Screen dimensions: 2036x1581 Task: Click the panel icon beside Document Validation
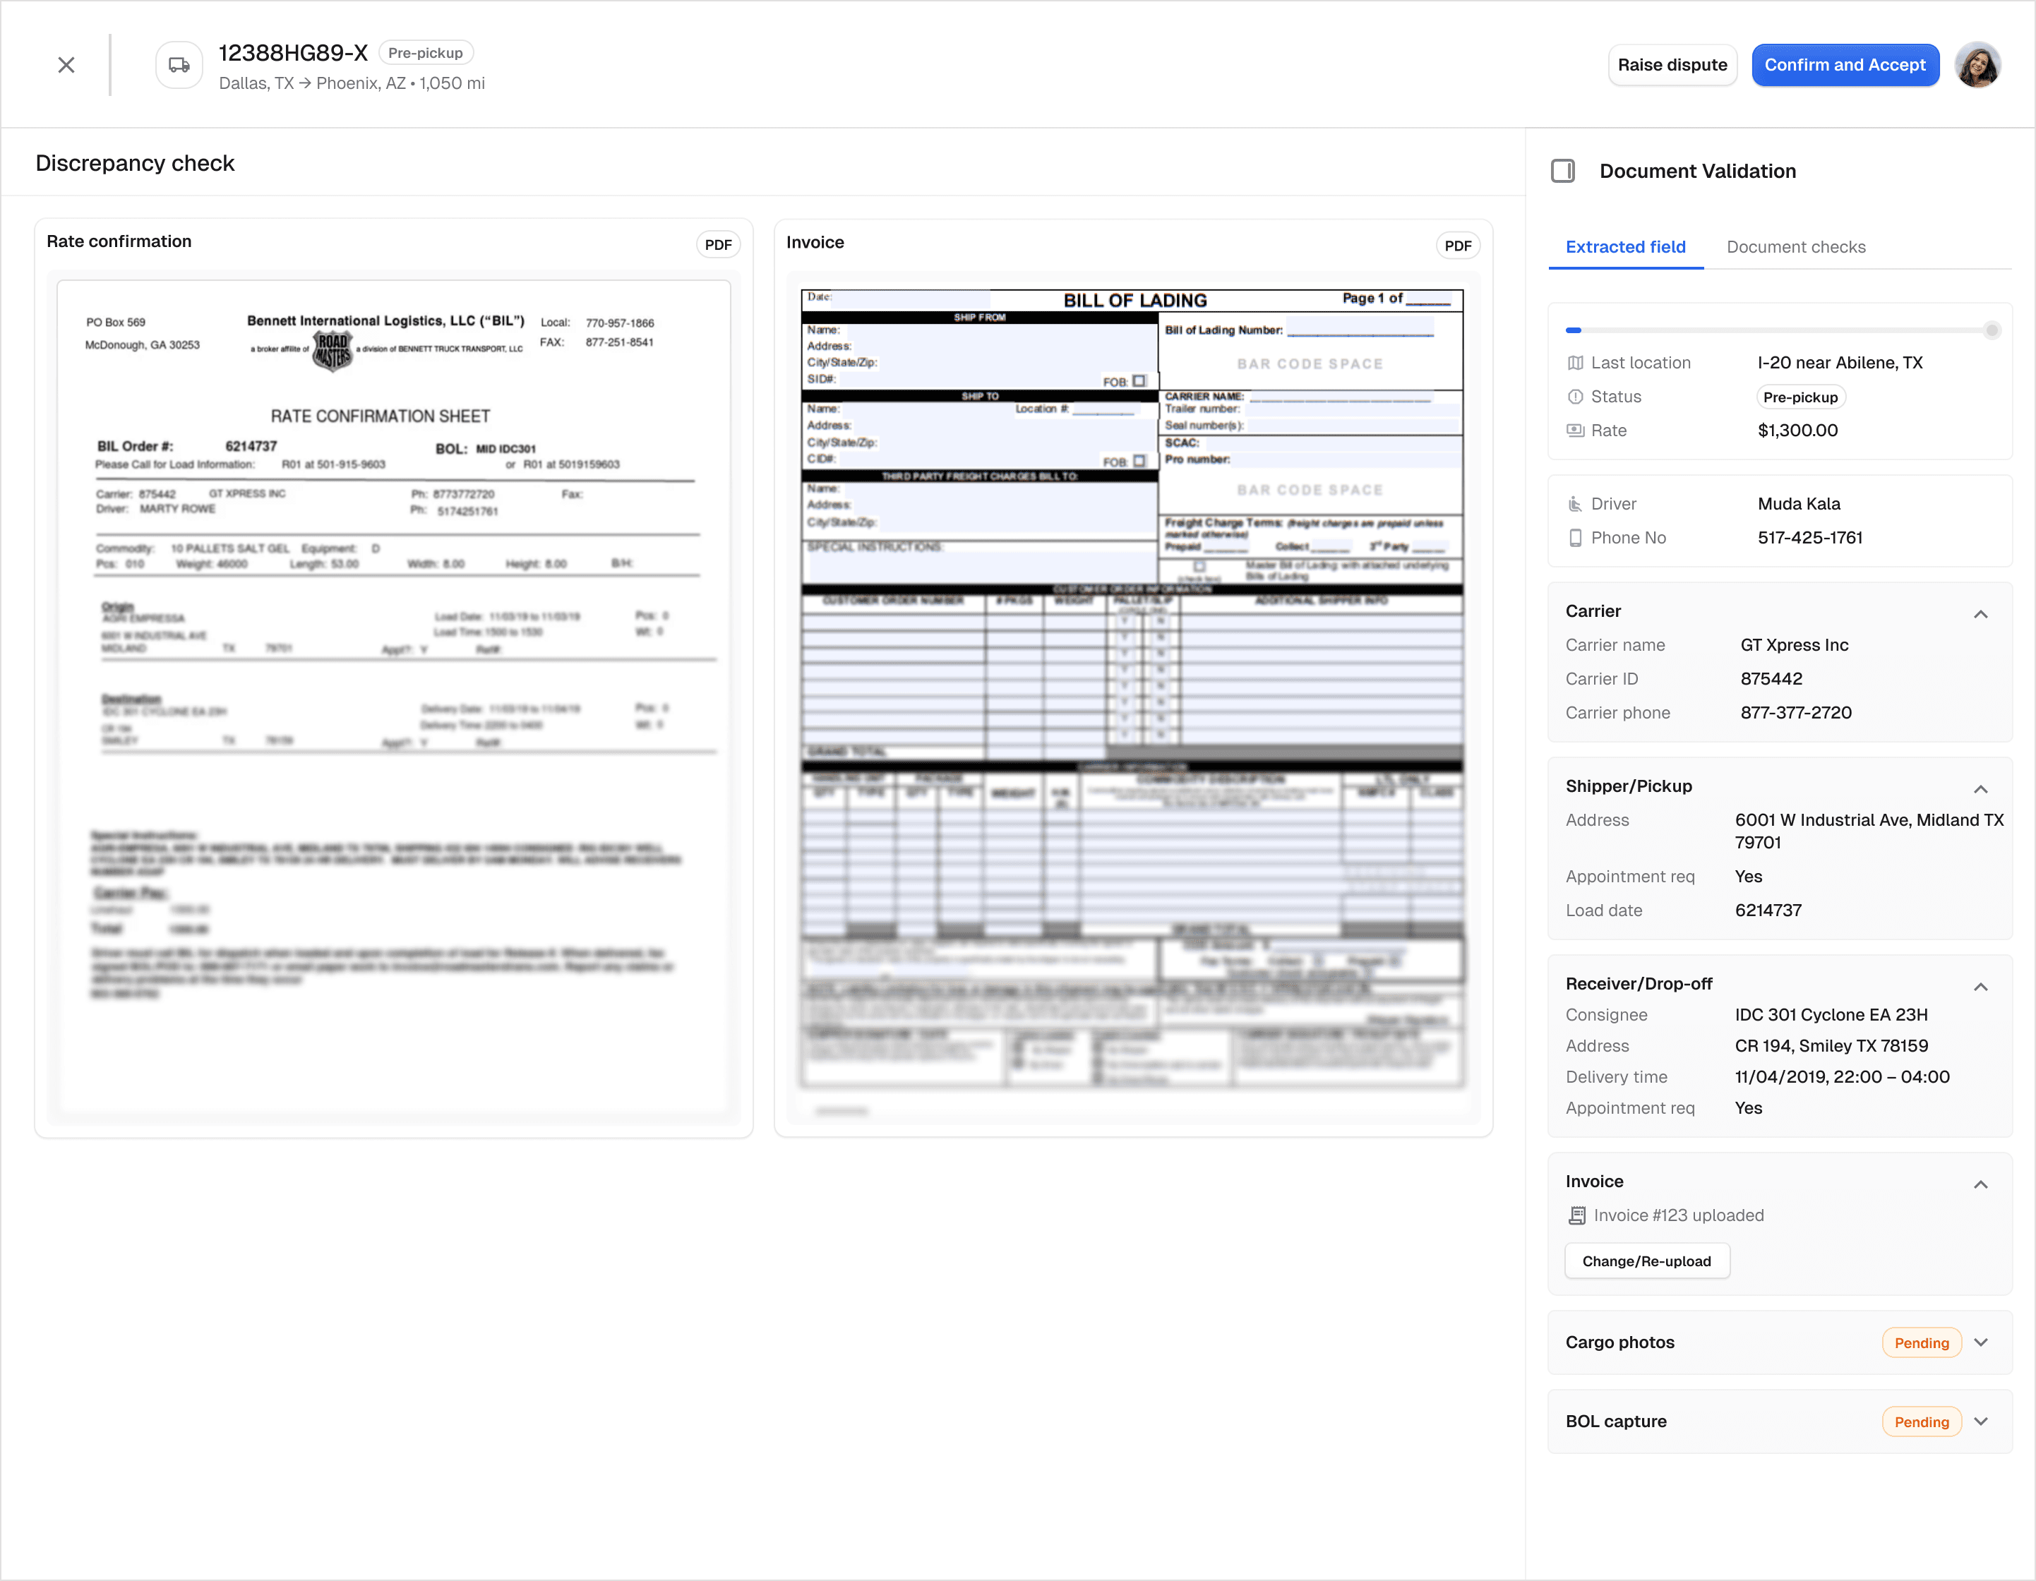tap(1563, 171)
